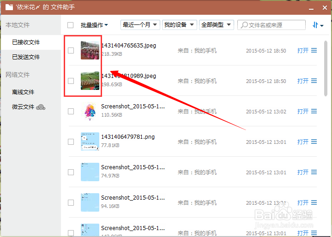Click 打开 for the 198.65KB jpeg
The image size is (332, 237).
click(x=303, y=81)
